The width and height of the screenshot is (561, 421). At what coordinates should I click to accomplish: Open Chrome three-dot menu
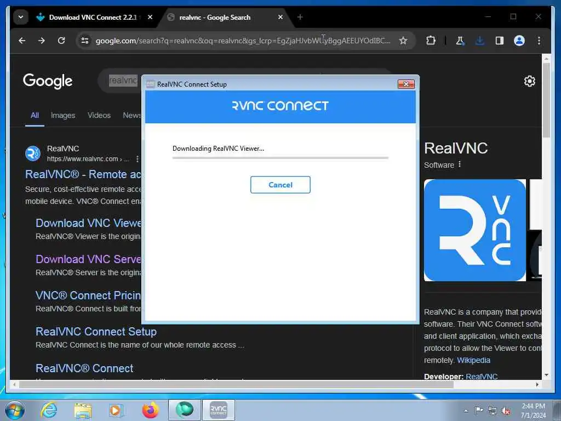tap(539, 41)
